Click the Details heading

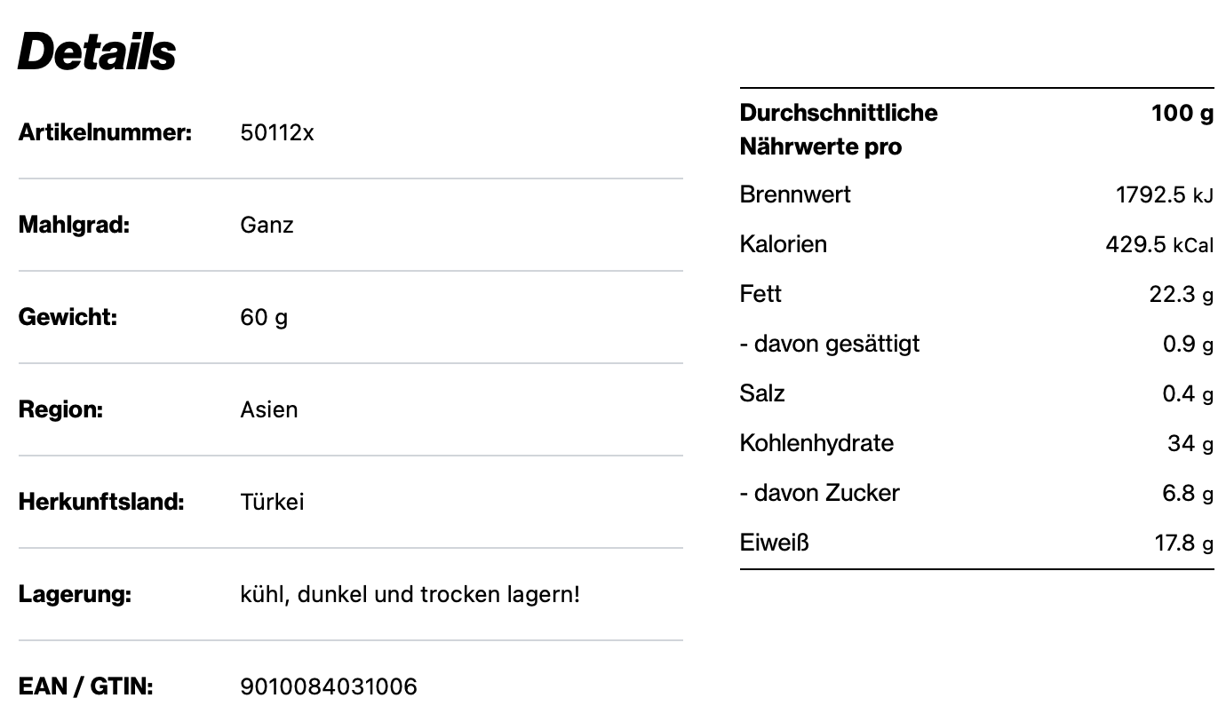(x=97, y=52)
